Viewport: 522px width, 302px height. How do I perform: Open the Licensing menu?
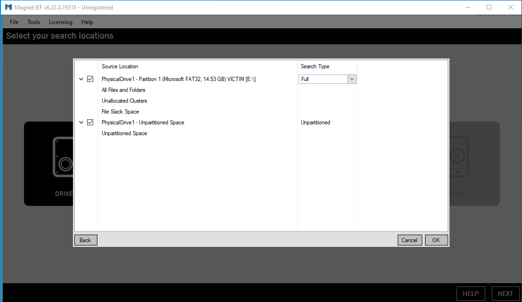click(61, 22)
